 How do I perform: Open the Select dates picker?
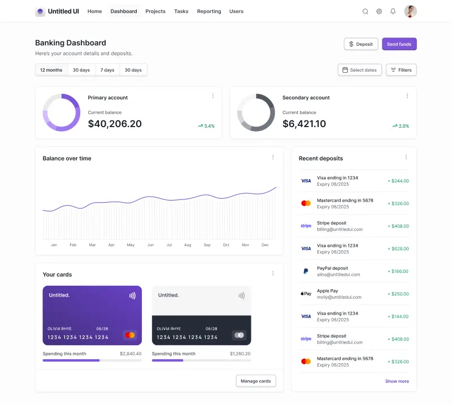[x=359, y=69]
